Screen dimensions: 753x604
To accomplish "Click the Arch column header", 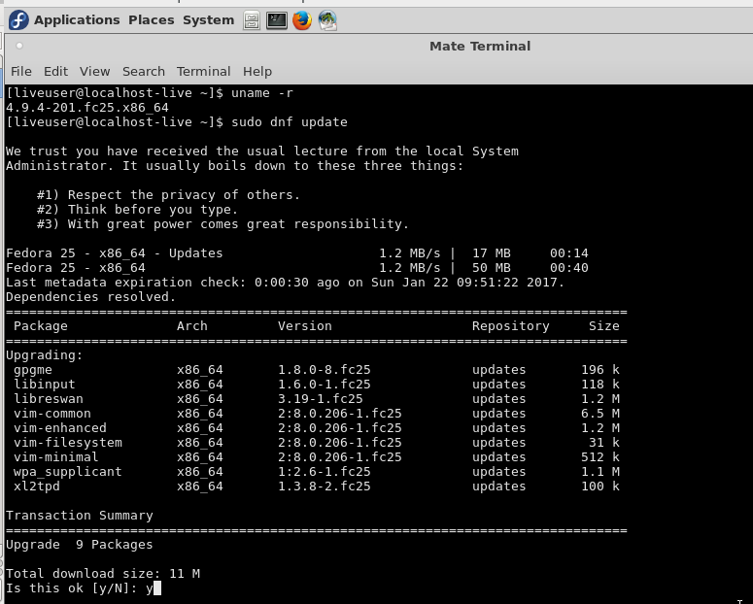I will (x=192, y=326).
